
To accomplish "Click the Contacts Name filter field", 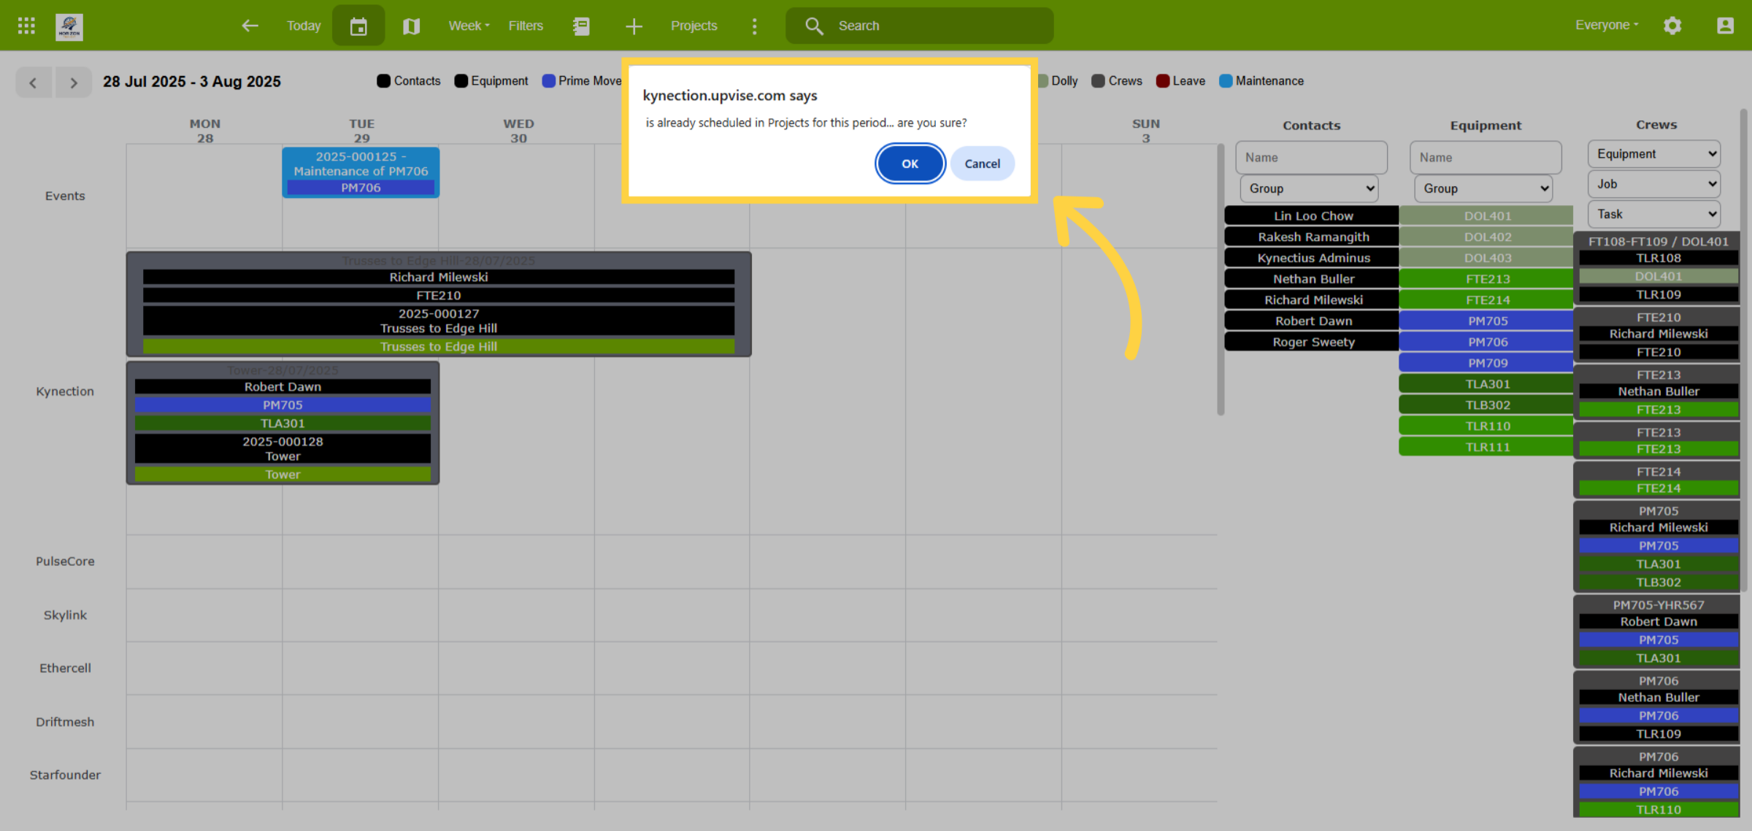I will tap(1311, 157).
